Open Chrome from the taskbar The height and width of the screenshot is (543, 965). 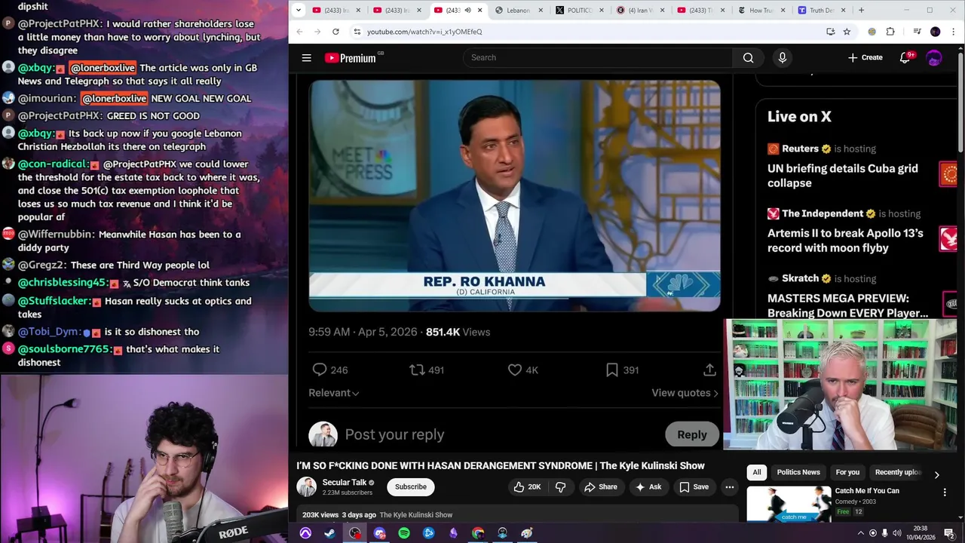coord(478,533)
